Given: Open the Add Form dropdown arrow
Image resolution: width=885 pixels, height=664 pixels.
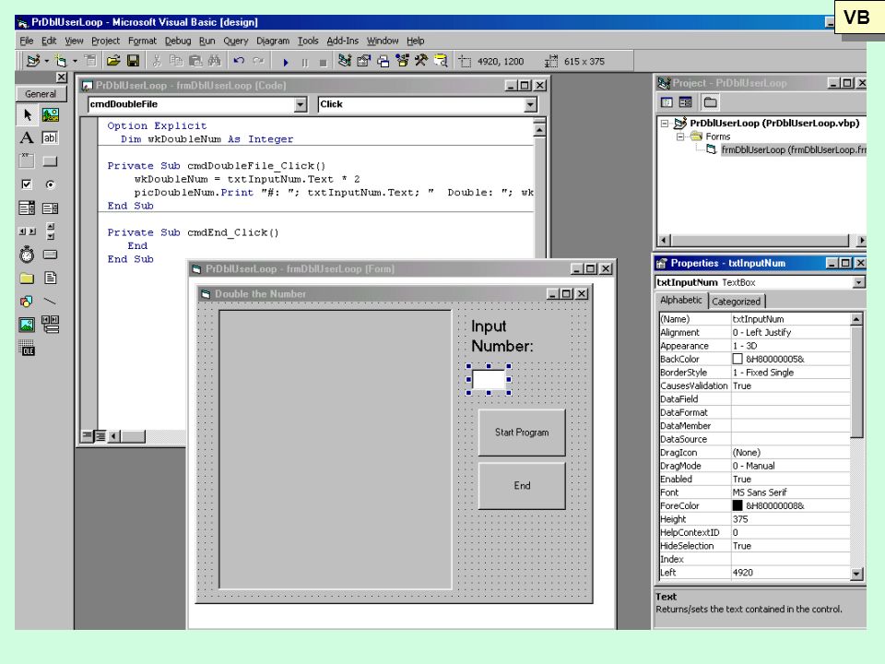Looking at the screenshot, I should (75, 61).
